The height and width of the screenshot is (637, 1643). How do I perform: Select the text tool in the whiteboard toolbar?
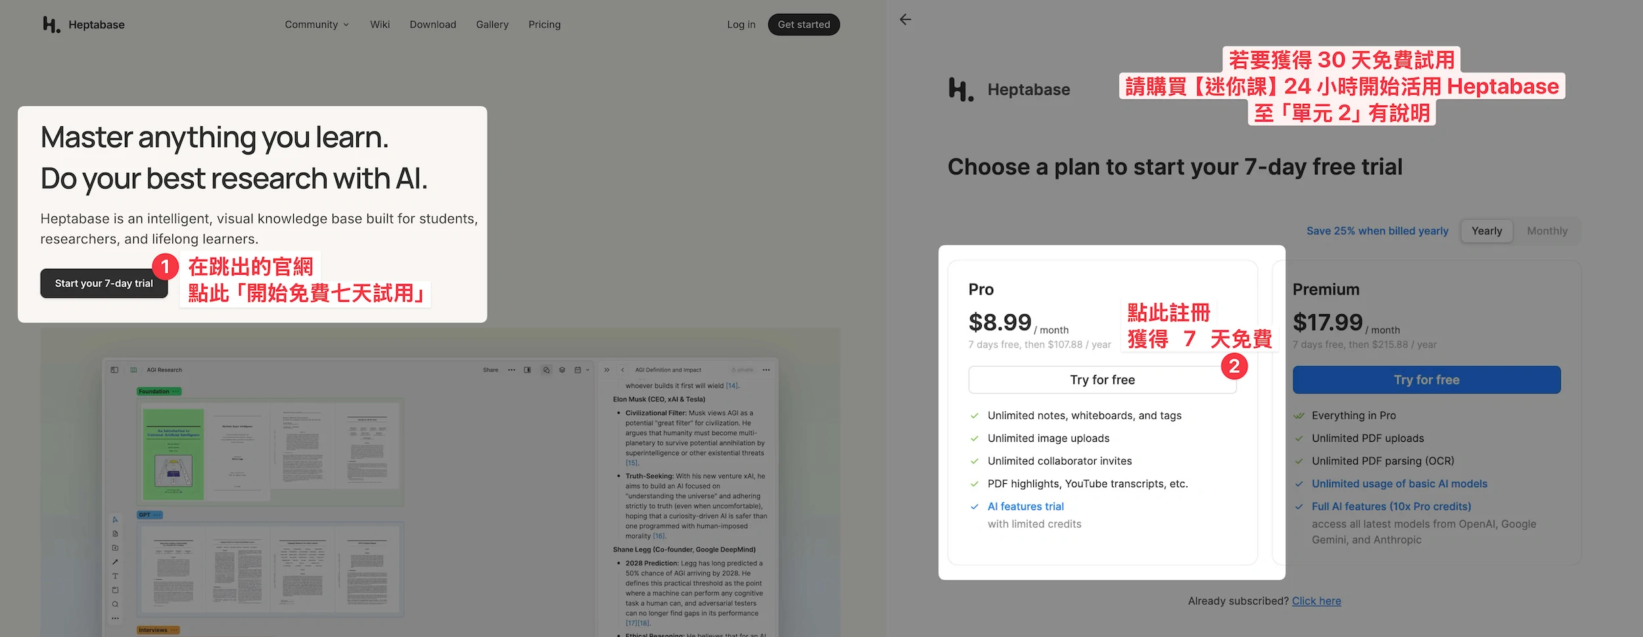click(115, 576)
